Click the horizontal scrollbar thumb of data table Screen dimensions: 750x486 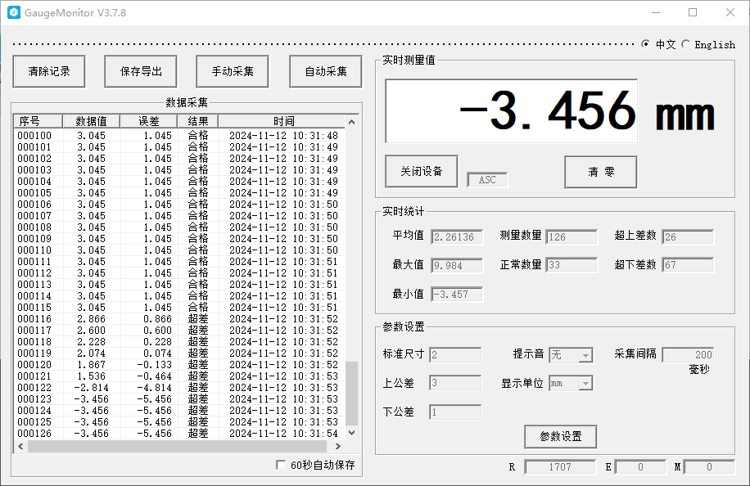pyautogui.click(x=177, y=447)
